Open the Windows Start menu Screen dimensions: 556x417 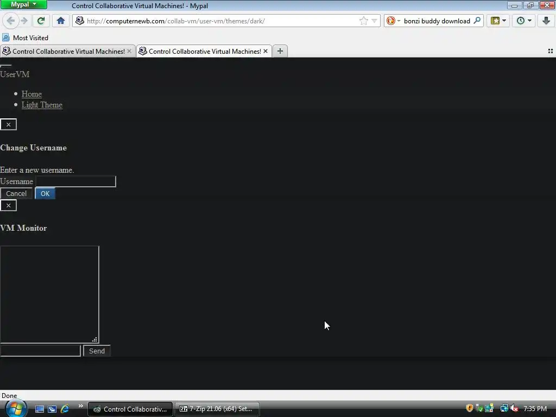pyautogui.click(x=15, y=408)
